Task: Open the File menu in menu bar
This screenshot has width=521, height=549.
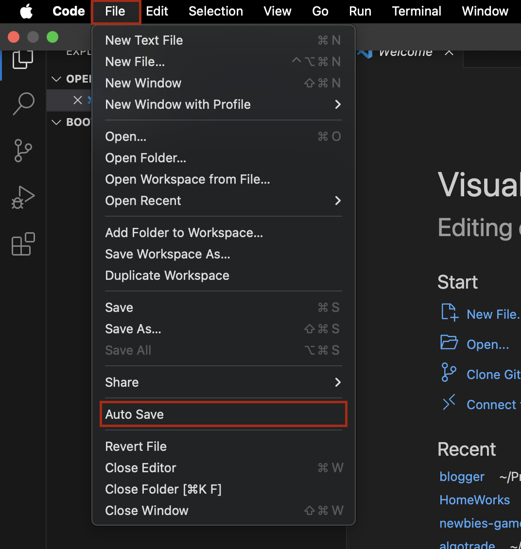Action: 115,11
